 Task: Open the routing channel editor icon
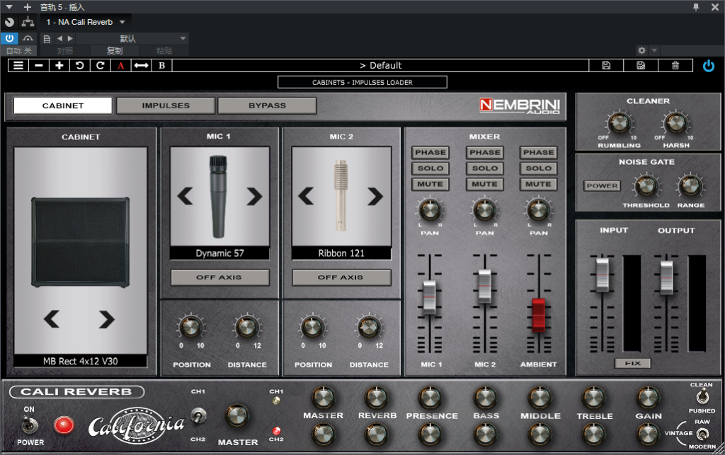click(28, 22)
